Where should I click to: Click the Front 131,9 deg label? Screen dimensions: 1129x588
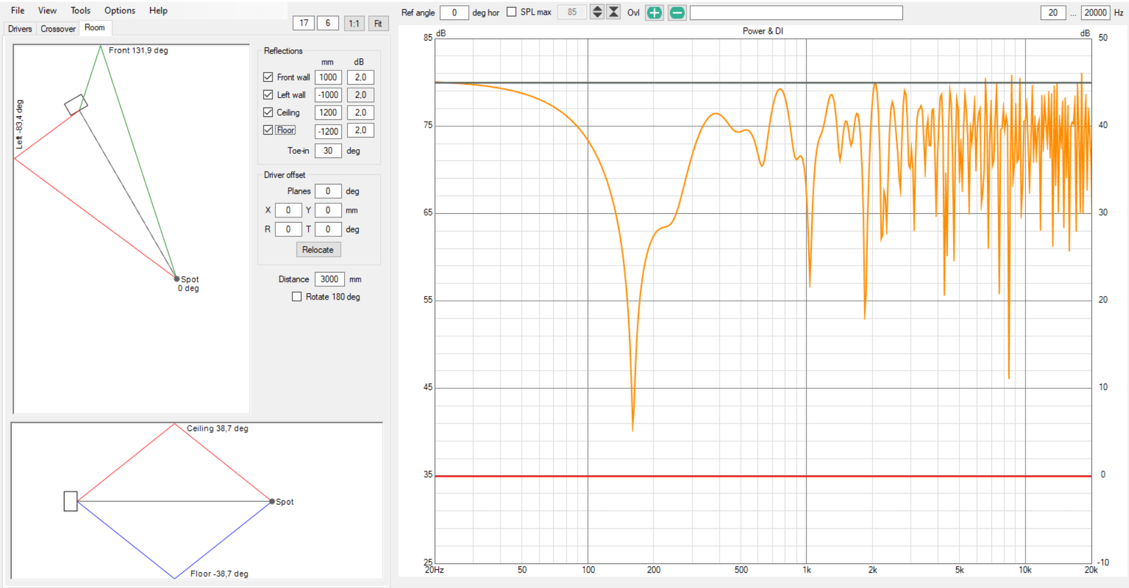(x=138, y=51)
